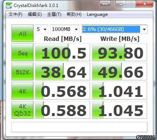The height and width of the screenshot is (140, 157).
Task: Click the 4K write result 1.041
Action: pyautogui.click(x=119, y=91)
